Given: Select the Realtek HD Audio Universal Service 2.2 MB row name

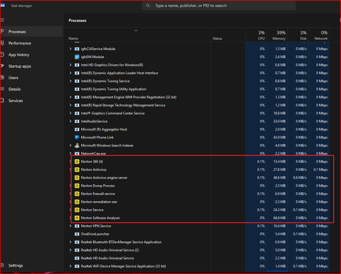Looking at the screenshot, I should [x=107, y=258].
